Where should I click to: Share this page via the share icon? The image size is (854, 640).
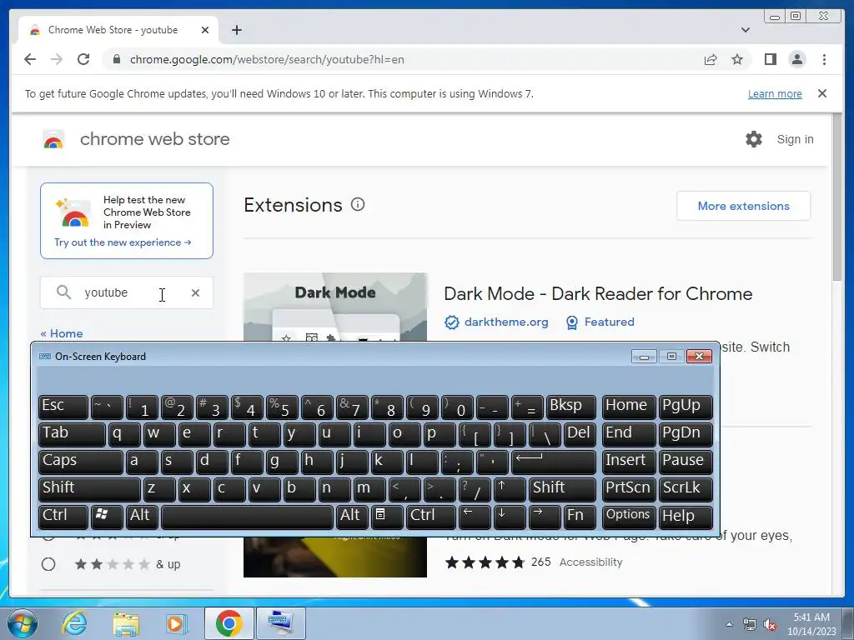tap(711, 59)
